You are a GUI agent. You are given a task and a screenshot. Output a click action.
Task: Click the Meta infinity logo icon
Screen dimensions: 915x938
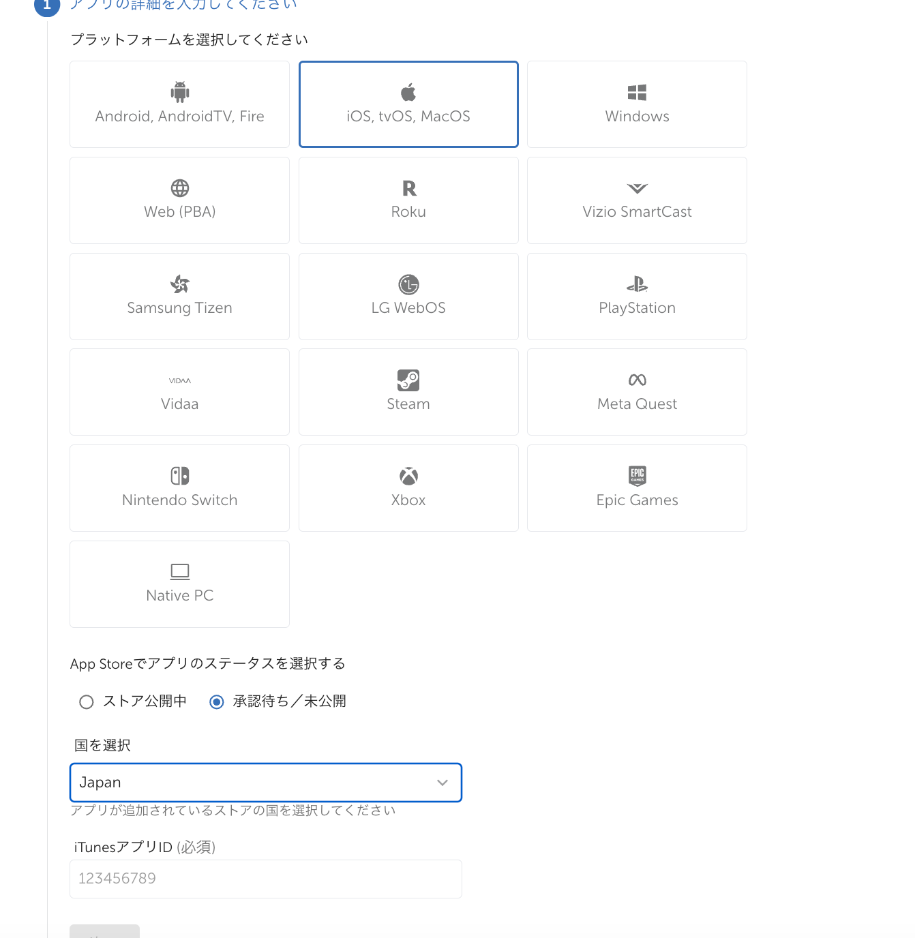[637, 380]
